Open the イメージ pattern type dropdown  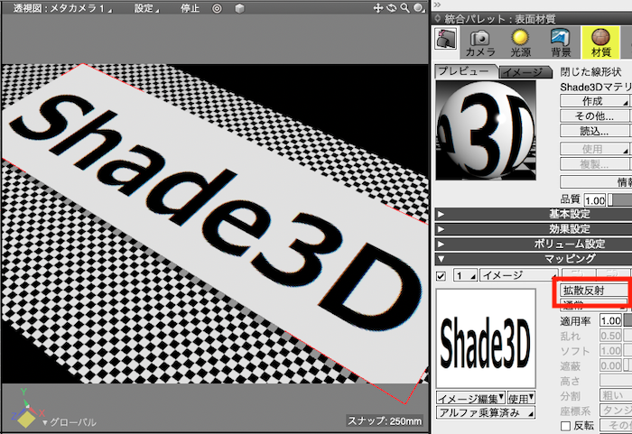coord(519,275)
